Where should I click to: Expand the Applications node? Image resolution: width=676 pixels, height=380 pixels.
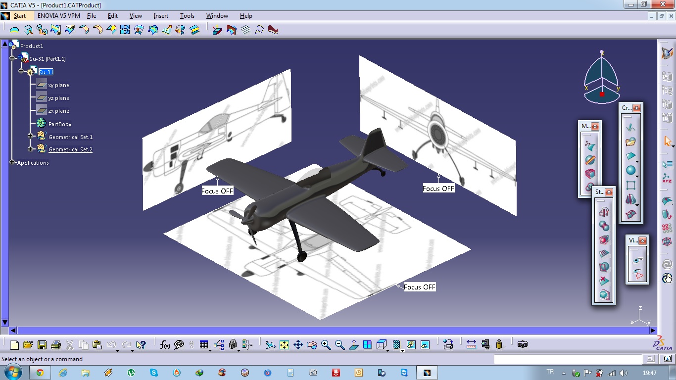(12, 162)
